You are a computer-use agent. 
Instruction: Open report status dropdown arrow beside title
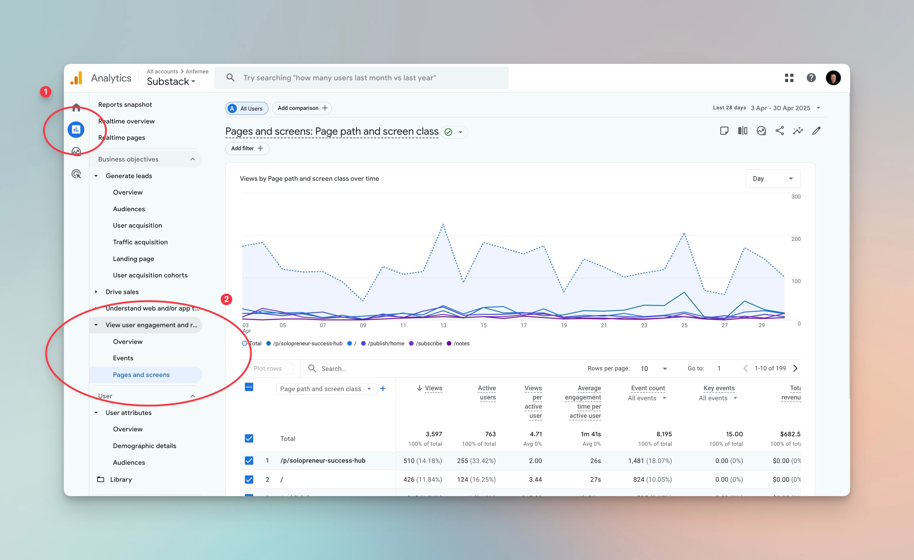(460, 132)
